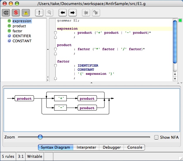183x161 pixels.
Task: Toggle the syntax diagram view toolbar icon
Action: (x=6, y=13)
